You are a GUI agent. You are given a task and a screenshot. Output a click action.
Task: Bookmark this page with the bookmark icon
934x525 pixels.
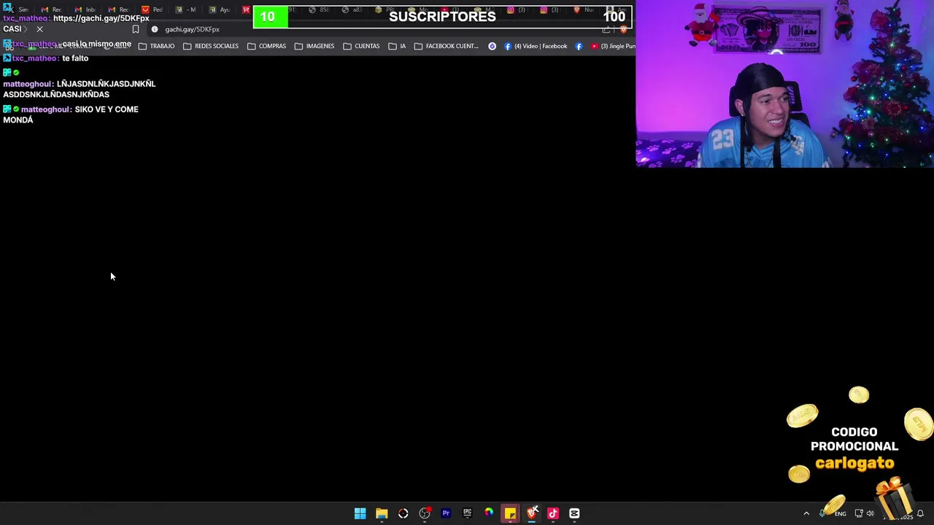pyautogui.click(x=135, y=29)
